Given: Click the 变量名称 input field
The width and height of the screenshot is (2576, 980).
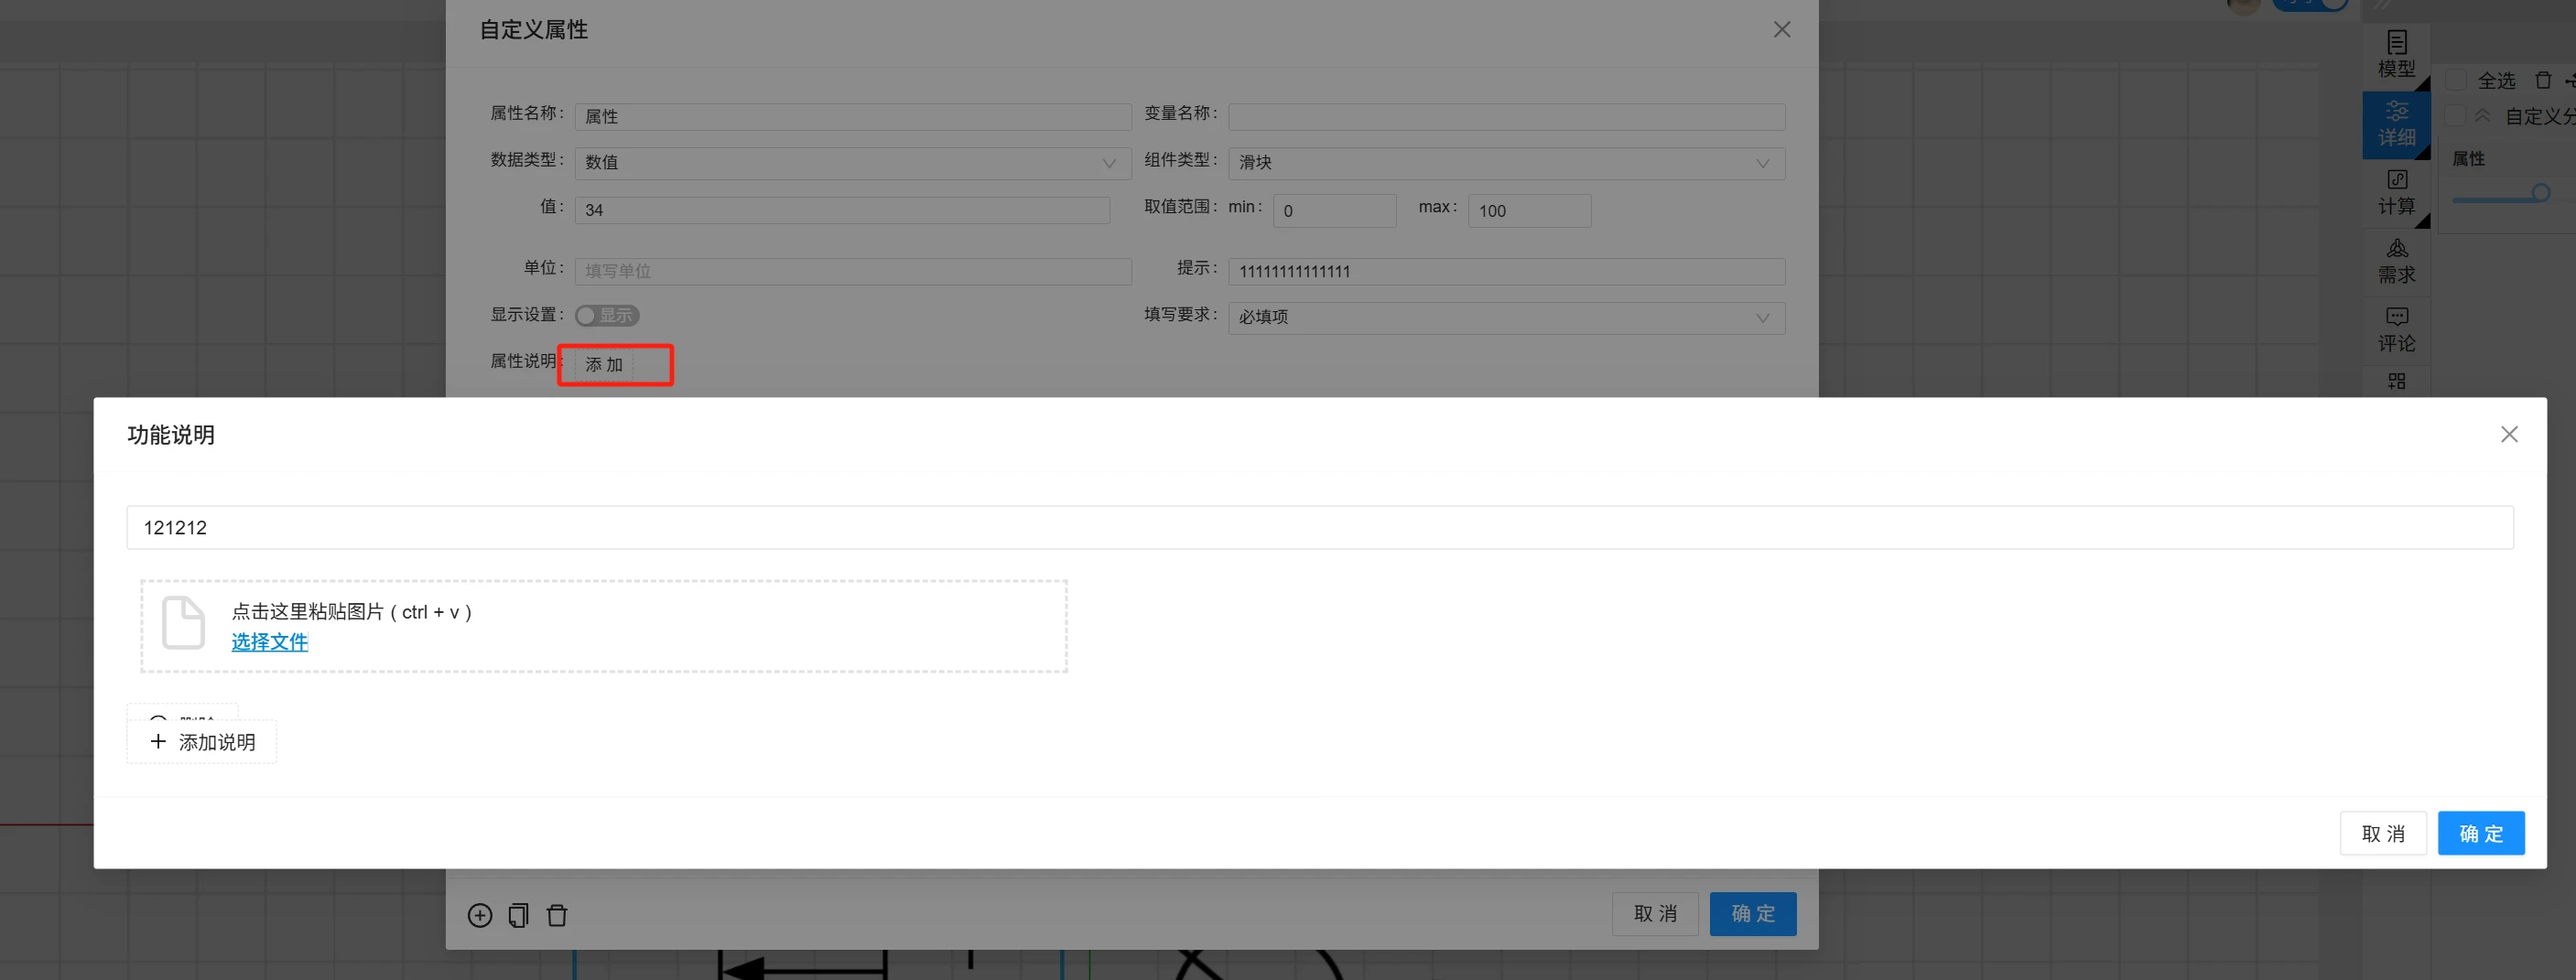Looking at the screenshot, I should pyautogui.click(x=1506, y=116).
